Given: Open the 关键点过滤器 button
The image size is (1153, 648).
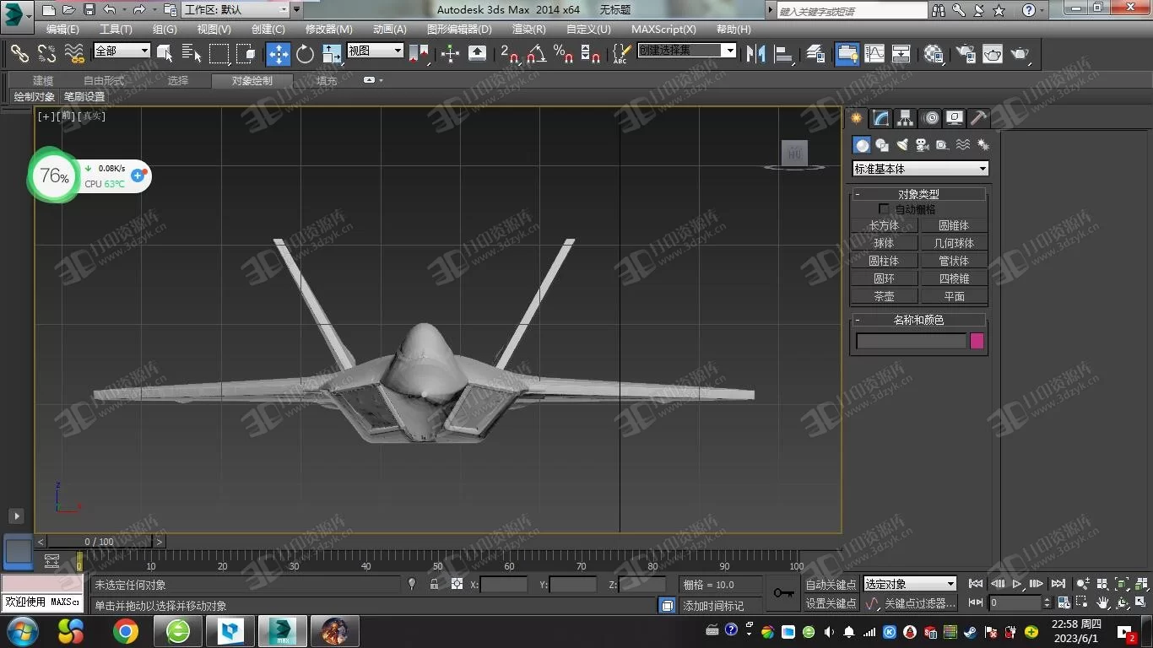Looking at the screenshot, I should pyautogui.click(x=920, y=603).
